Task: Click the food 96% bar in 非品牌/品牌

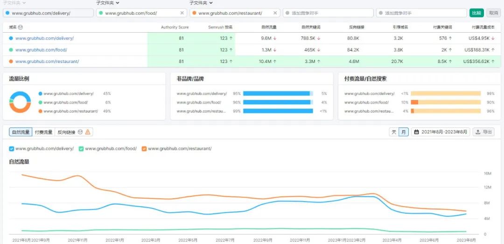Action: click(278, 102)
